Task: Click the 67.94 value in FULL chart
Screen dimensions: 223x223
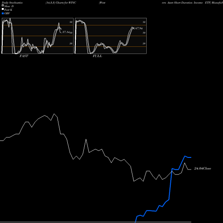Action: (139, 28)
